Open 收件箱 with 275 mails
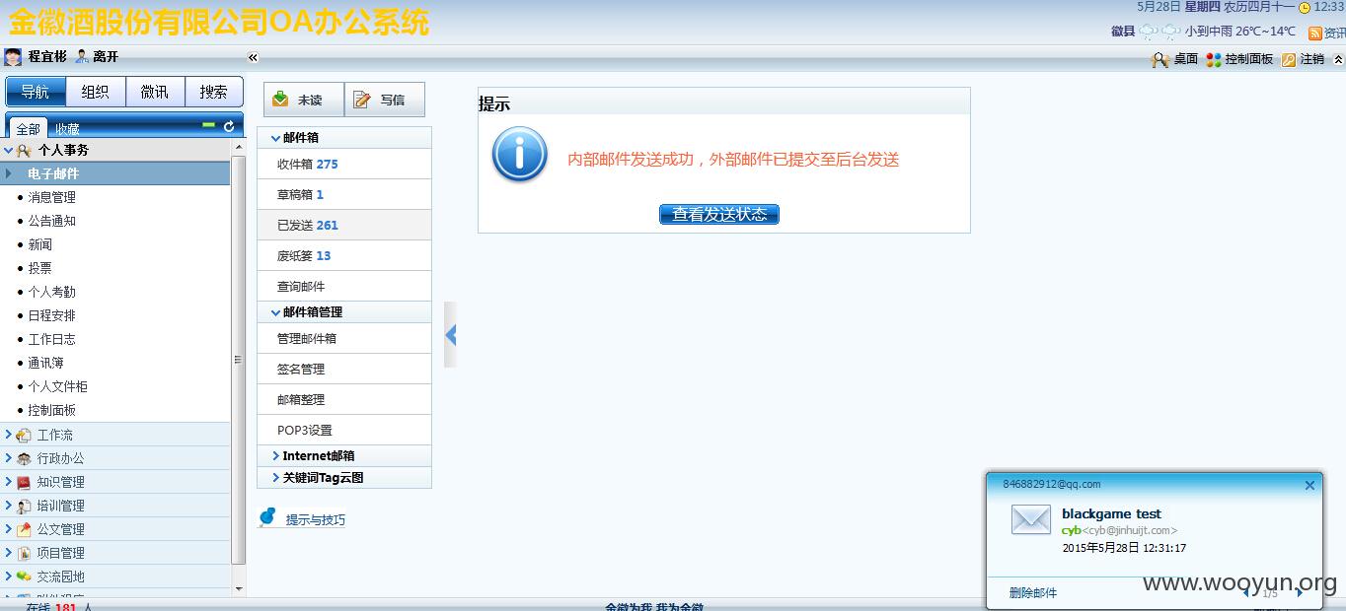Screen dimensions: 1346x611 coord(343,164)
